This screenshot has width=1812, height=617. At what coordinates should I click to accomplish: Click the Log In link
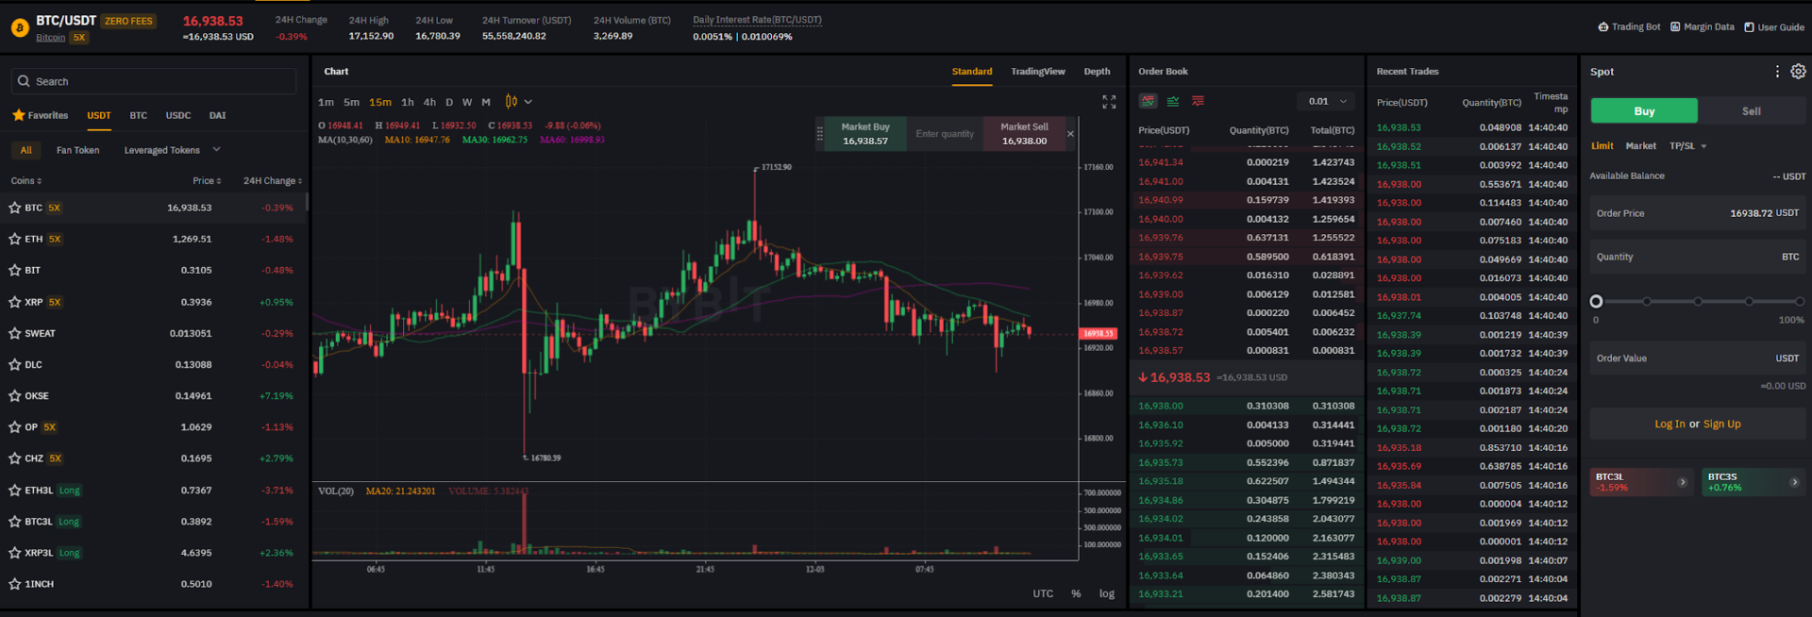coord(1669,425)
